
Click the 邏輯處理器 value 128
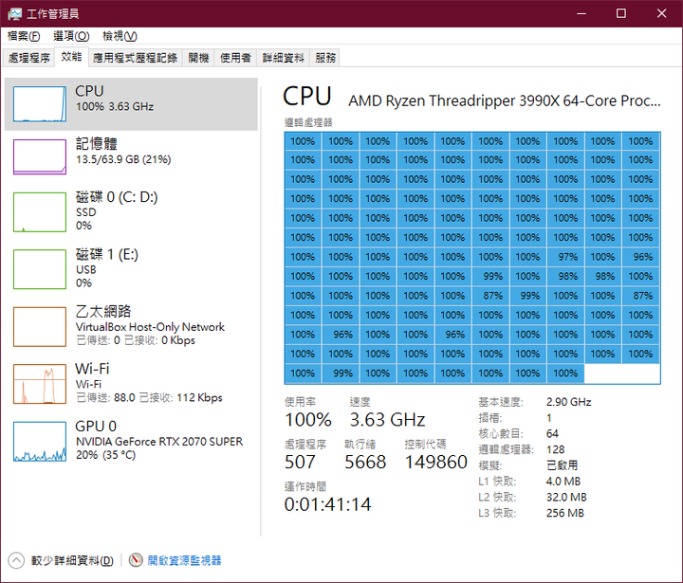pos(555,449)
